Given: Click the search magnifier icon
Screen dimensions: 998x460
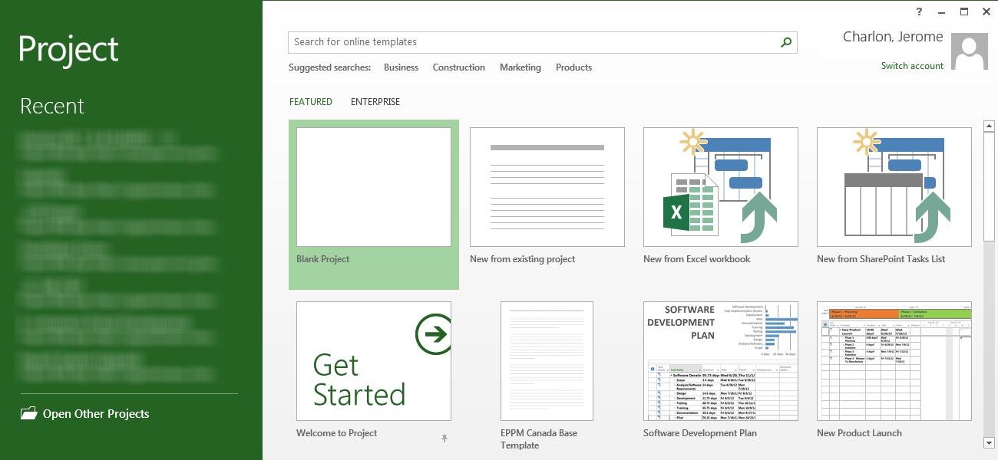Looking at the screenshot, I should tap(786, 42).
